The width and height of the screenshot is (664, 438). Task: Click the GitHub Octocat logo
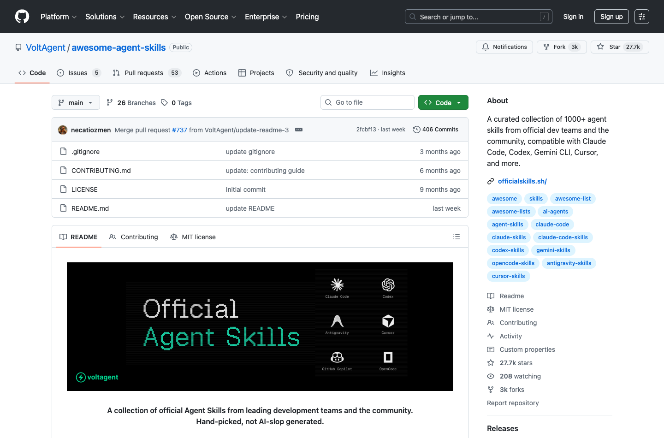pyautogui.click(x=22, y=17)
